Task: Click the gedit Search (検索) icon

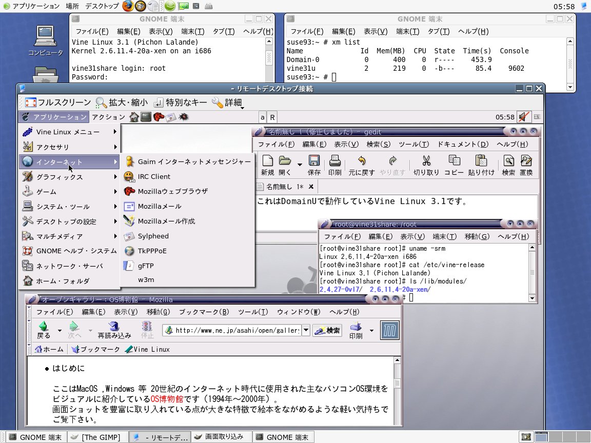Action: (508, 162)
